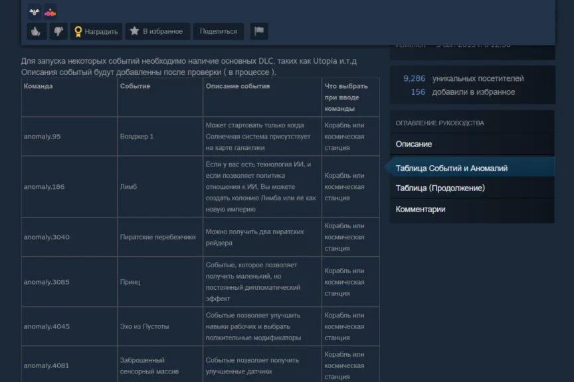
Task: Click the Поделиться share button
Action: click(x=218, y=31)
